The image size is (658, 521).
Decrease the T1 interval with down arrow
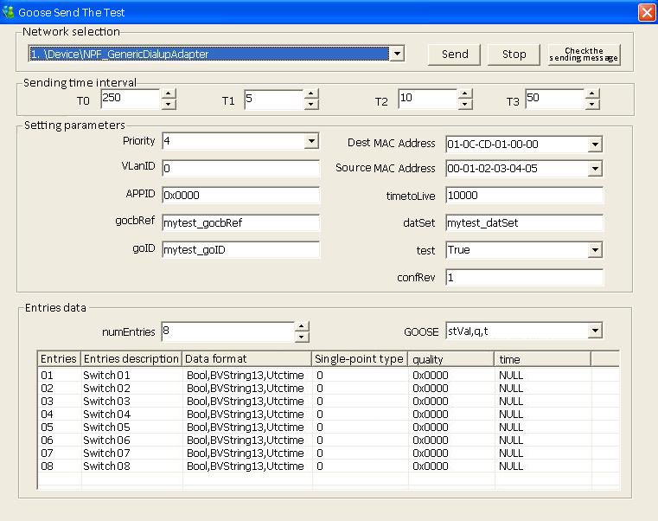(311, 105)
